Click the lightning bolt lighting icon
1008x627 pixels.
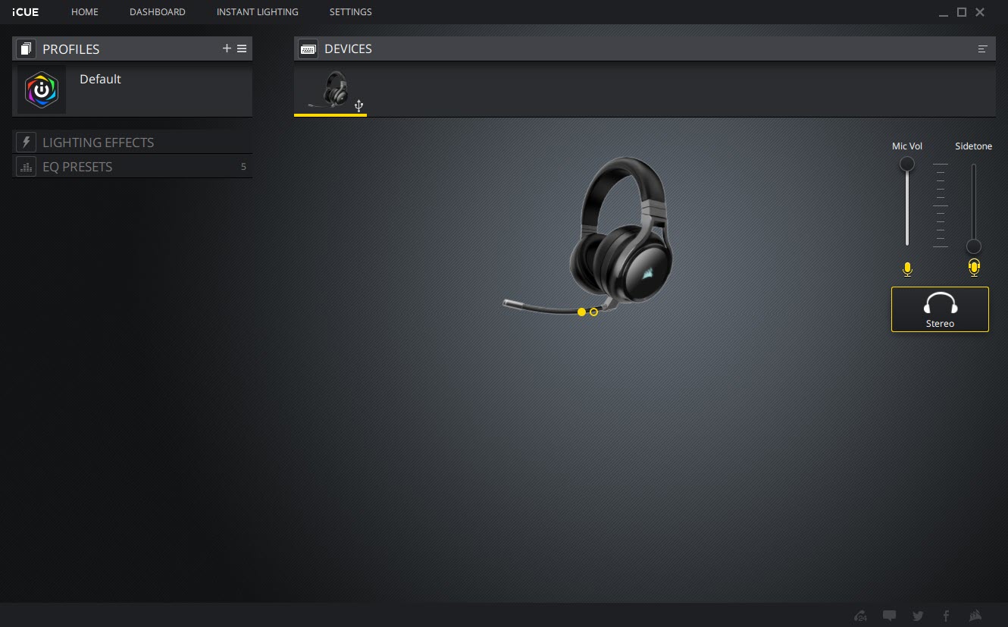pos(27,143)
